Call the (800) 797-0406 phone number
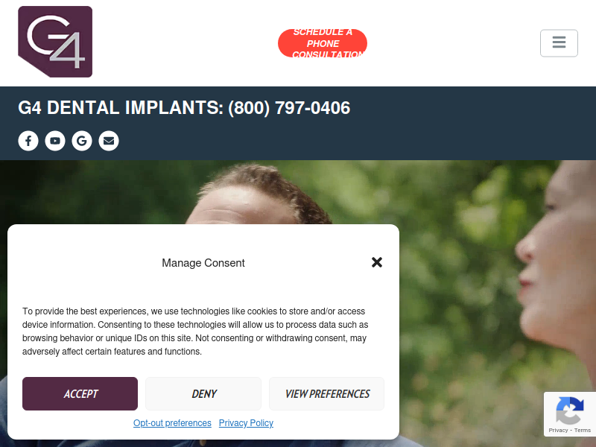Screen dimensions: 596x447 click(289, 108)
